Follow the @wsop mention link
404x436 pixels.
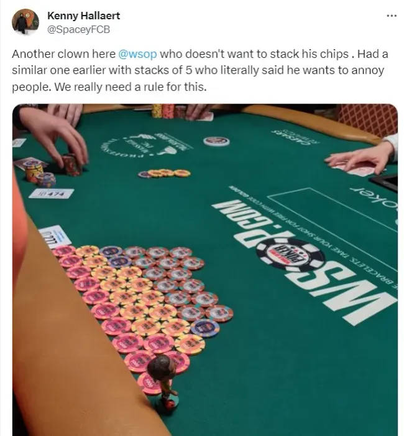137,54
